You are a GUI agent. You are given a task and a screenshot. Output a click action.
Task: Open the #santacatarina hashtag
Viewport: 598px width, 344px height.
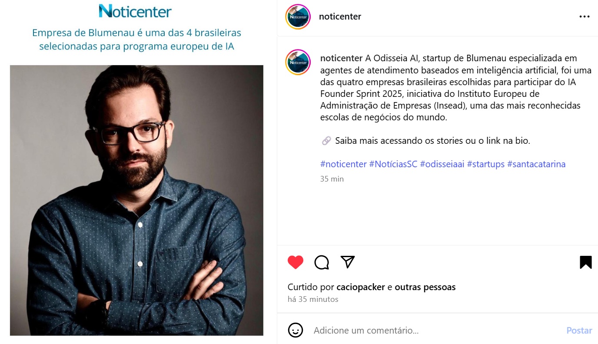click(536, 164)
